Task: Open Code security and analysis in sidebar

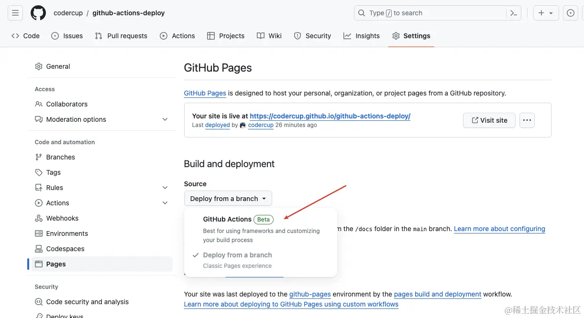Action: pos(102,302)
